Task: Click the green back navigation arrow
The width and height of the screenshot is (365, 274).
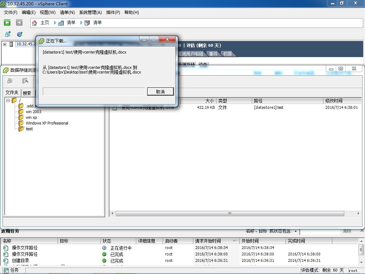Action: [x=7, y=22]
